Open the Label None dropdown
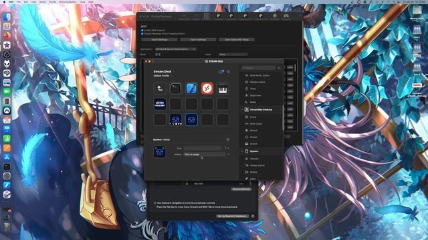The image size is (428, 240). 233,55
